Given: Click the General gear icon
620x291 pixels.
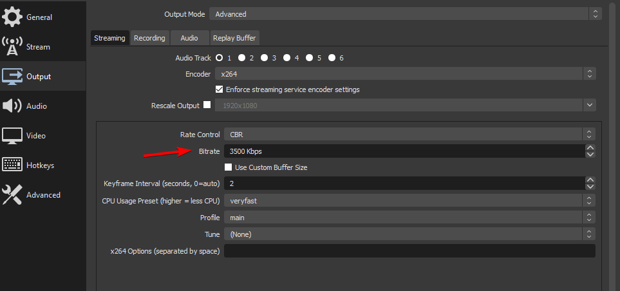Looking at the screenshot, I should [12, 17].
